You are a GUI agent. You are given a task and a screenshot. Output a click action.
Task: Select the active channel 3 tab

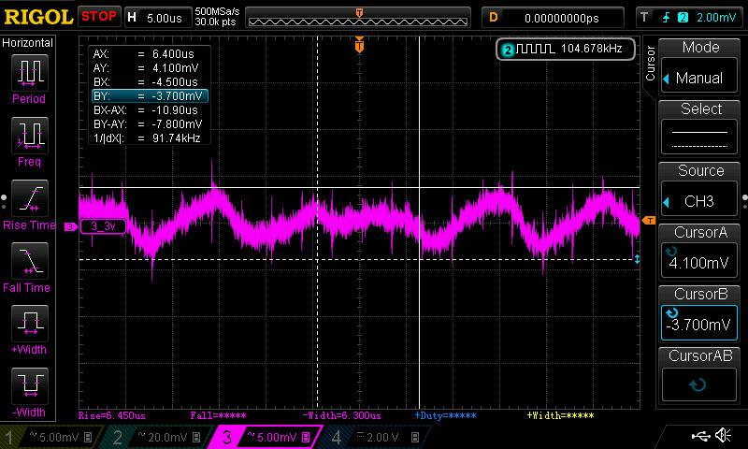(266, 437)
